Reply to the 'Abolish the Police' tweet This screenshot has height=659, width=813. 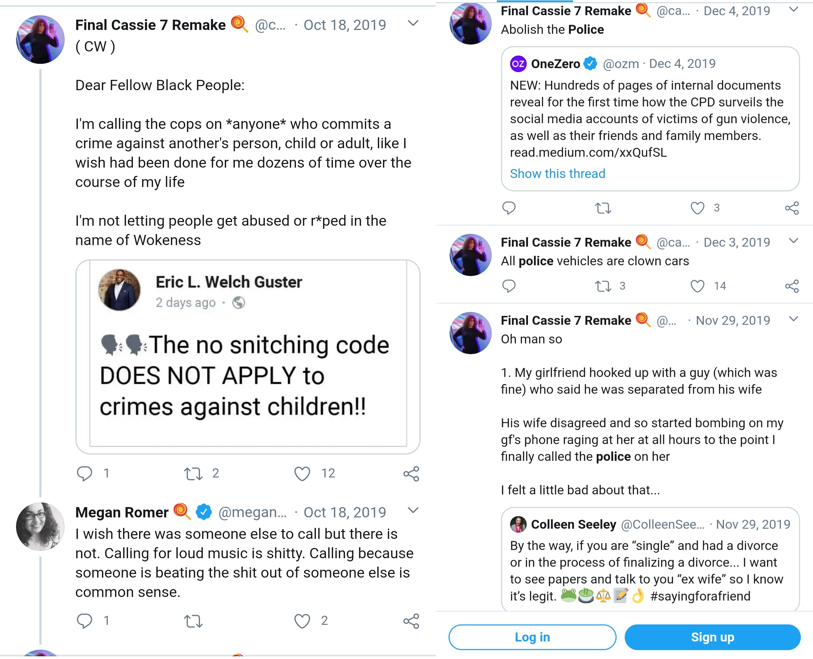(x=509, y=208)
